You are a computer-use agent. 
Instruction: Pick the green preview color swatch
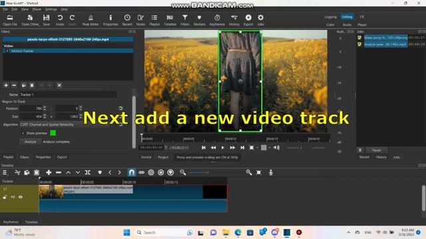pos(53,133)
